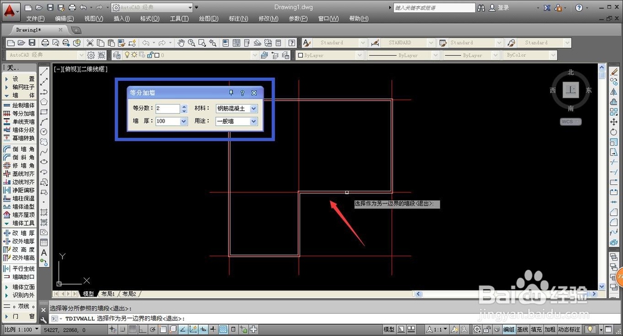Click the Print icon in standard toolbar

45,42
